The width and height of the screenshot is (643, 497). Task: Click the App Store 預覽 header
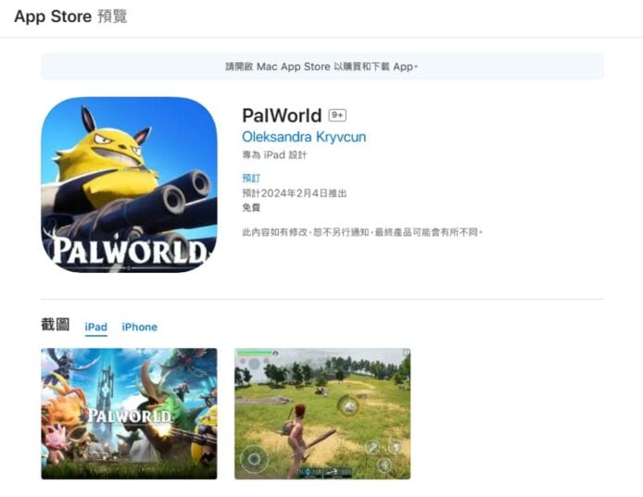tap(70, 17)
